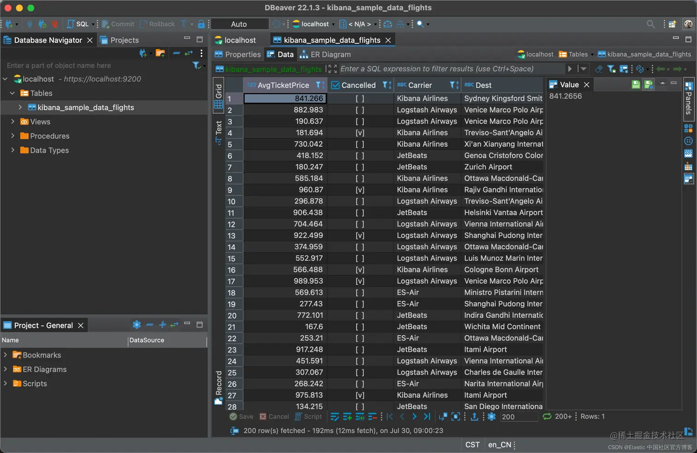Apply filter with the play arrow
This screenshot has height=453, width=697.
(x=570, y=69)
